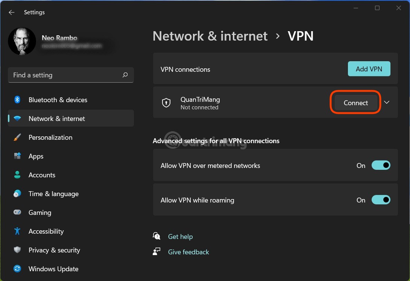
Task: Click the Add VPN button
Action: coord(369,69)
